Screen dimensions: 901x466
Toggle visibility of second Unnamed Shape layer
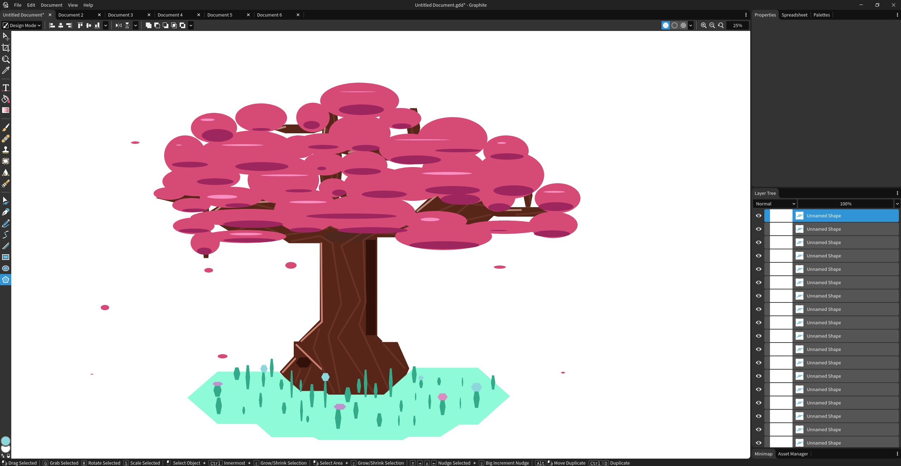click(x=759, y=229)
